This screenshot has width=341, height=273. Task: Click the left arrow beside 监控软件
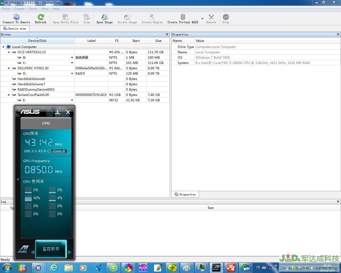[33, 252]
